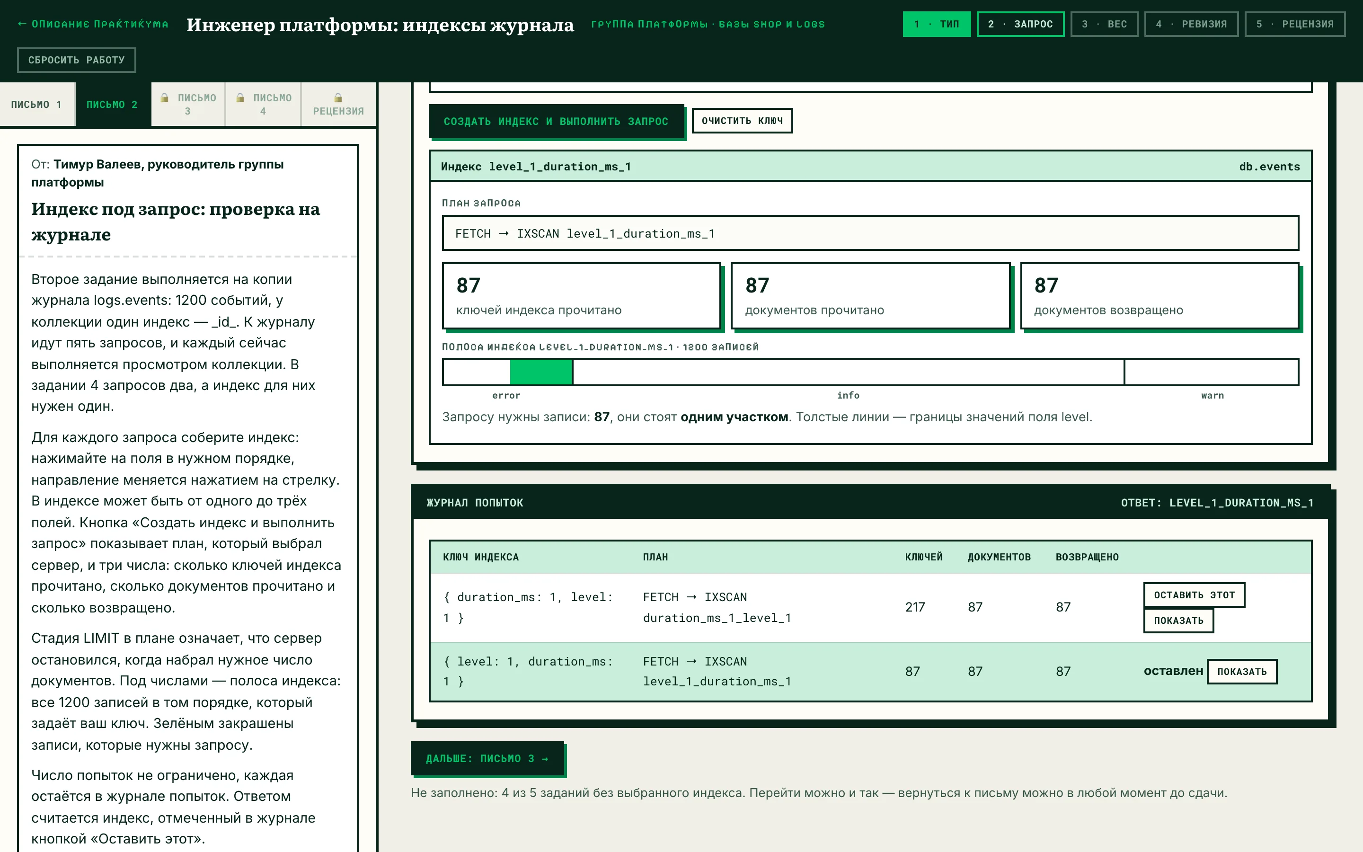Click the Журнал попыток heading
Viewport: 1363px width, 852px height.
click(x=475, y=503)
